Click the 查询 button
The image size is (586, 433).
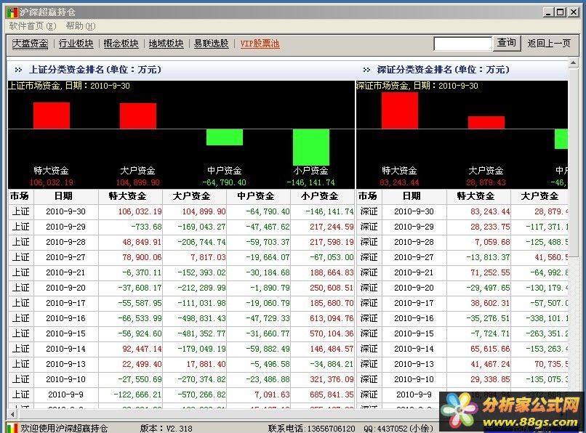[x=507, y=44]
